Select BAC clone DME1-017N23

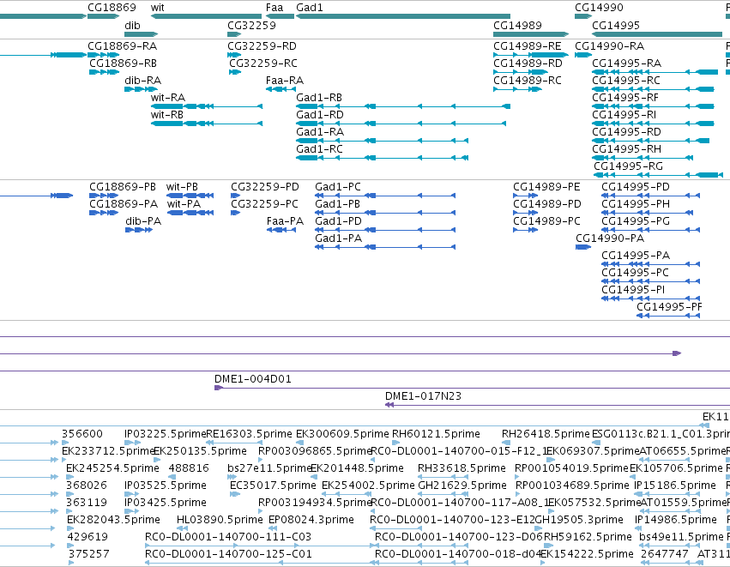click(x=423, y=396)
